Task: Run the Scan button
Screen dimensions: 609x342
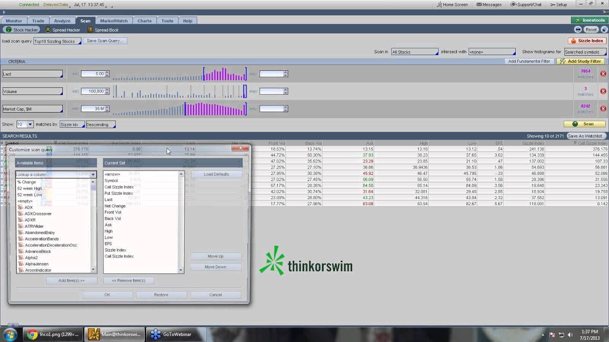Action: (x=584, y=124)
